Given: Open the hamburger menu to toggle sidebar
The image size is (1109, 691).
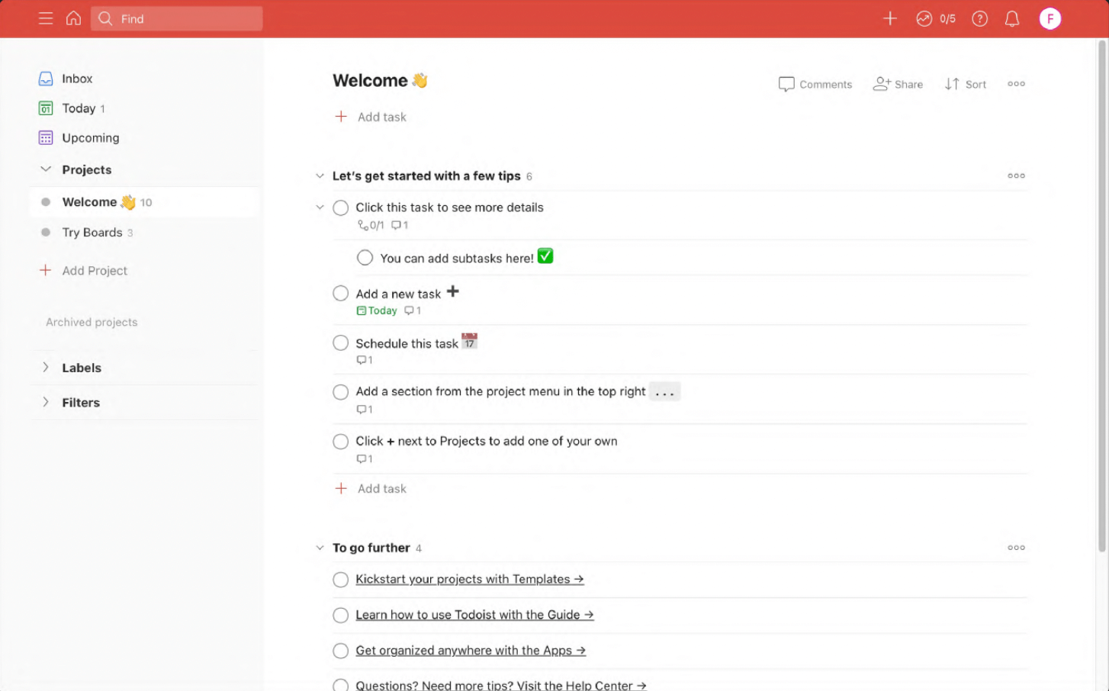Looking at the screenshot, I should point(46,18).
